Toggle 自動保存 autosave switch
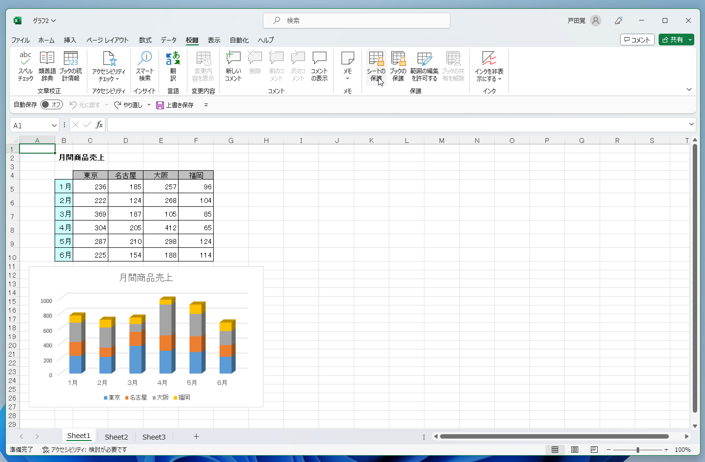Viewport: 705px width, 462px height. 52,104
